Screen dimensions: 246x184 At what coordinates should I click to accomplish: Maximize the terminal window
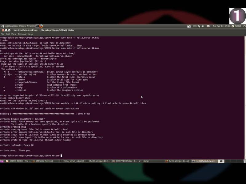click(9, 30)
